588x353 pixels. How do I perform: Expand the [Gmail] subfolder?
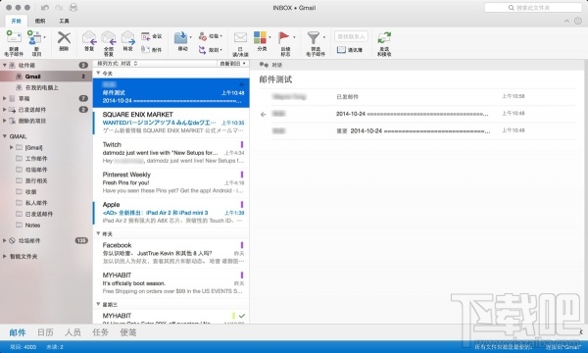pyautogui.click(x=11, y=147)
